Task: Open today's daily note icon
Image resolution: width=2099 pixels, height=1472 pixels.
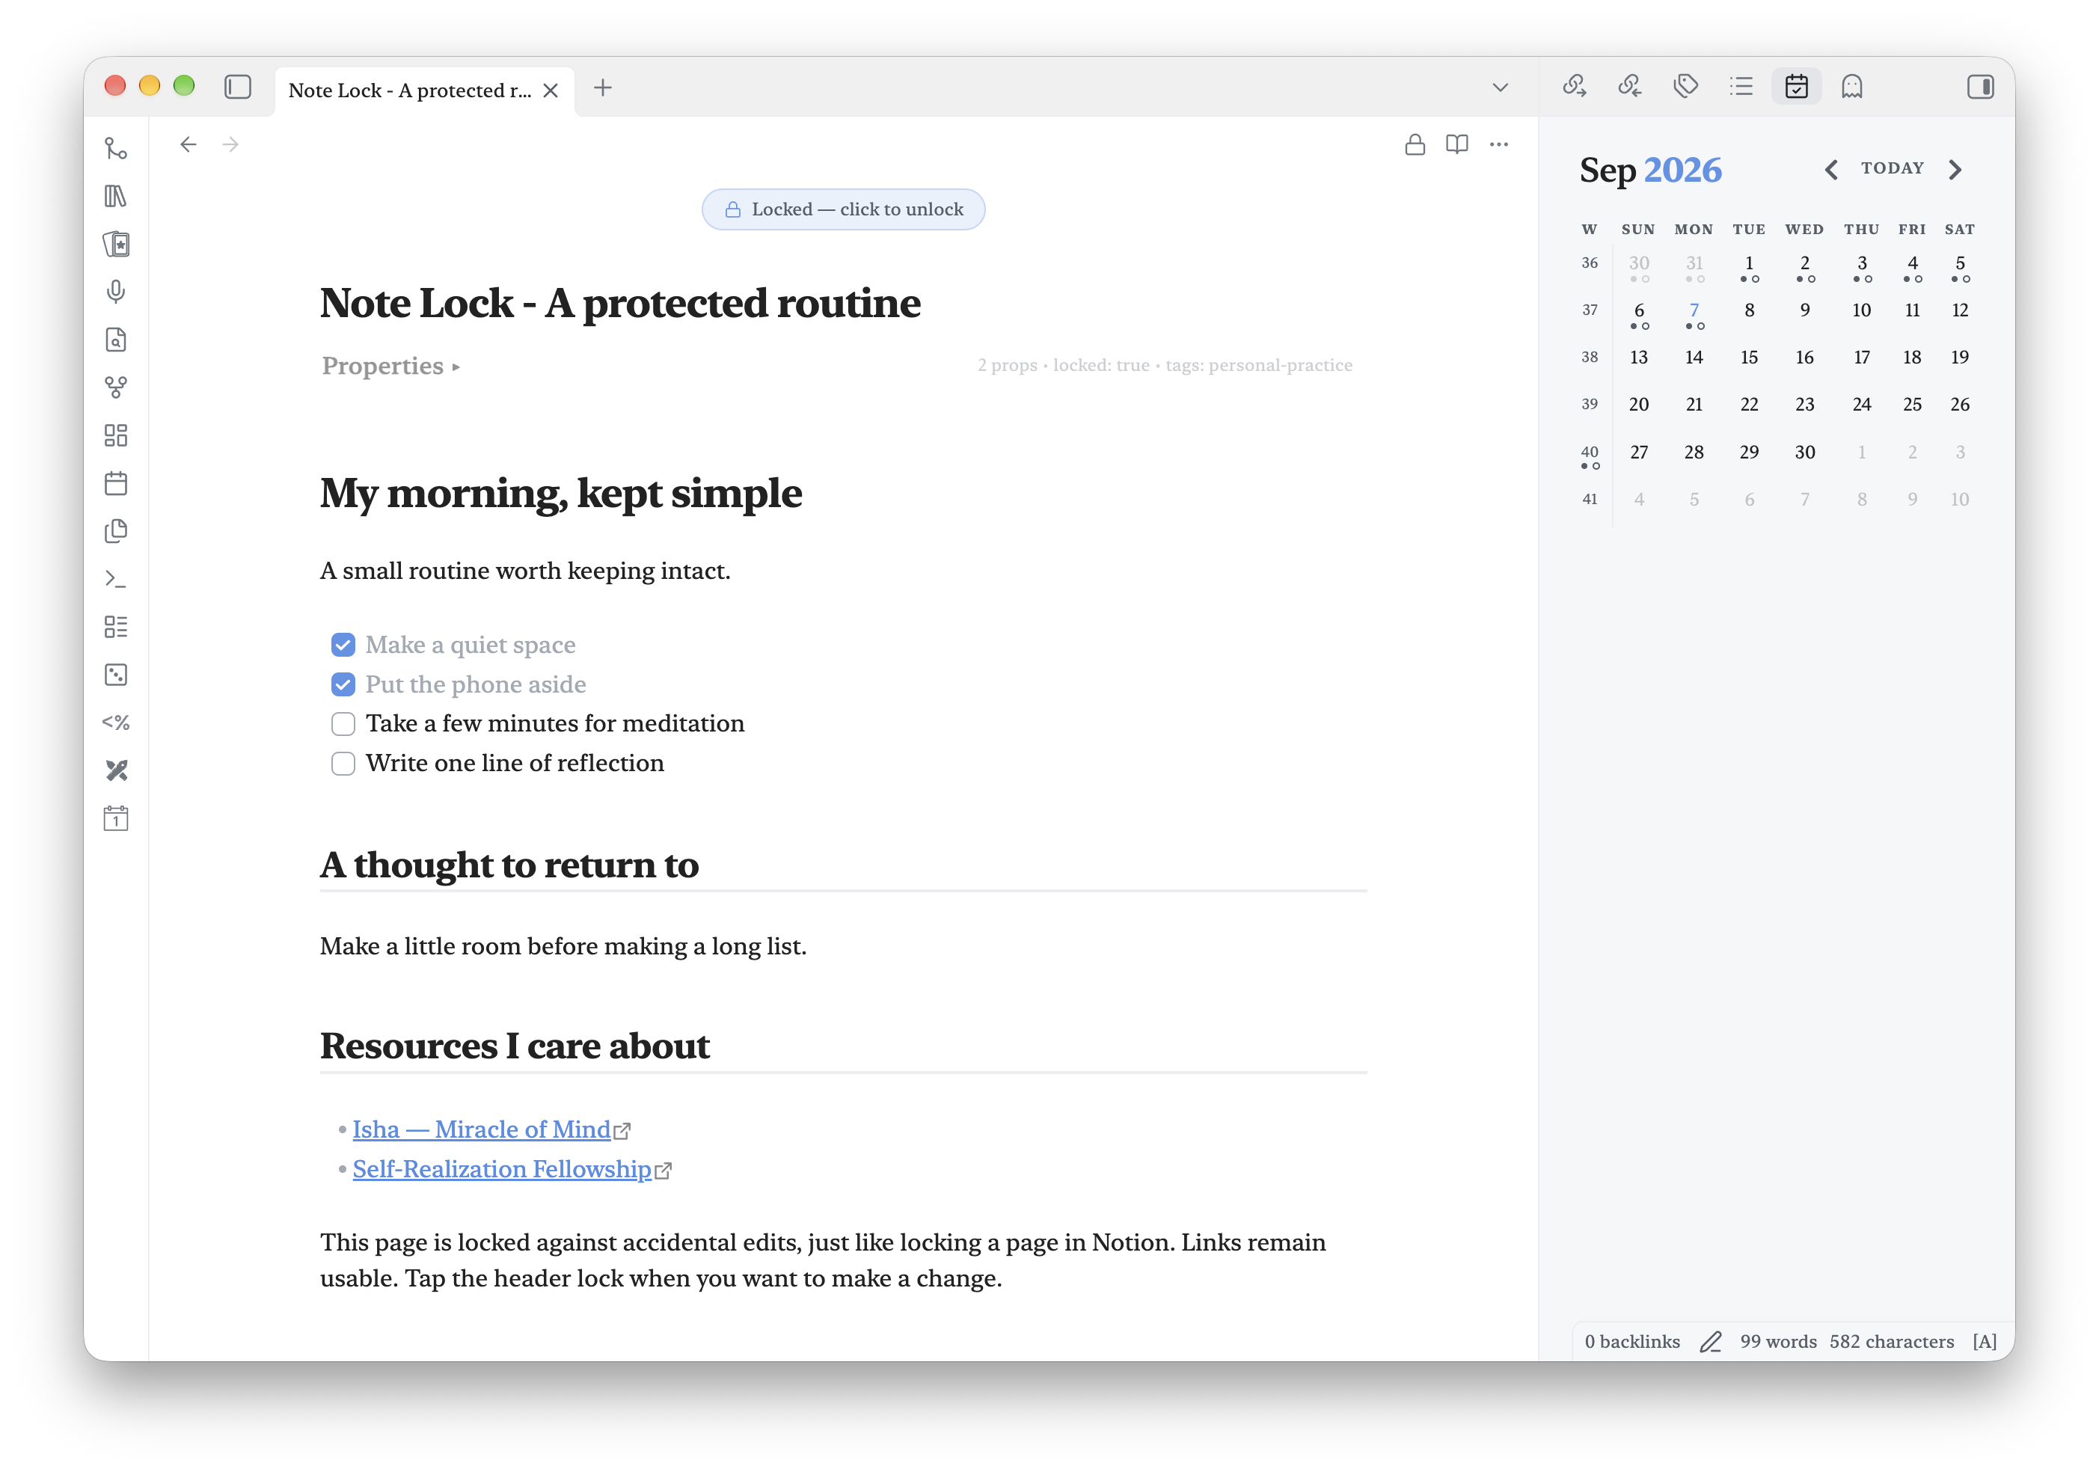Action: [x=116, y=818]
